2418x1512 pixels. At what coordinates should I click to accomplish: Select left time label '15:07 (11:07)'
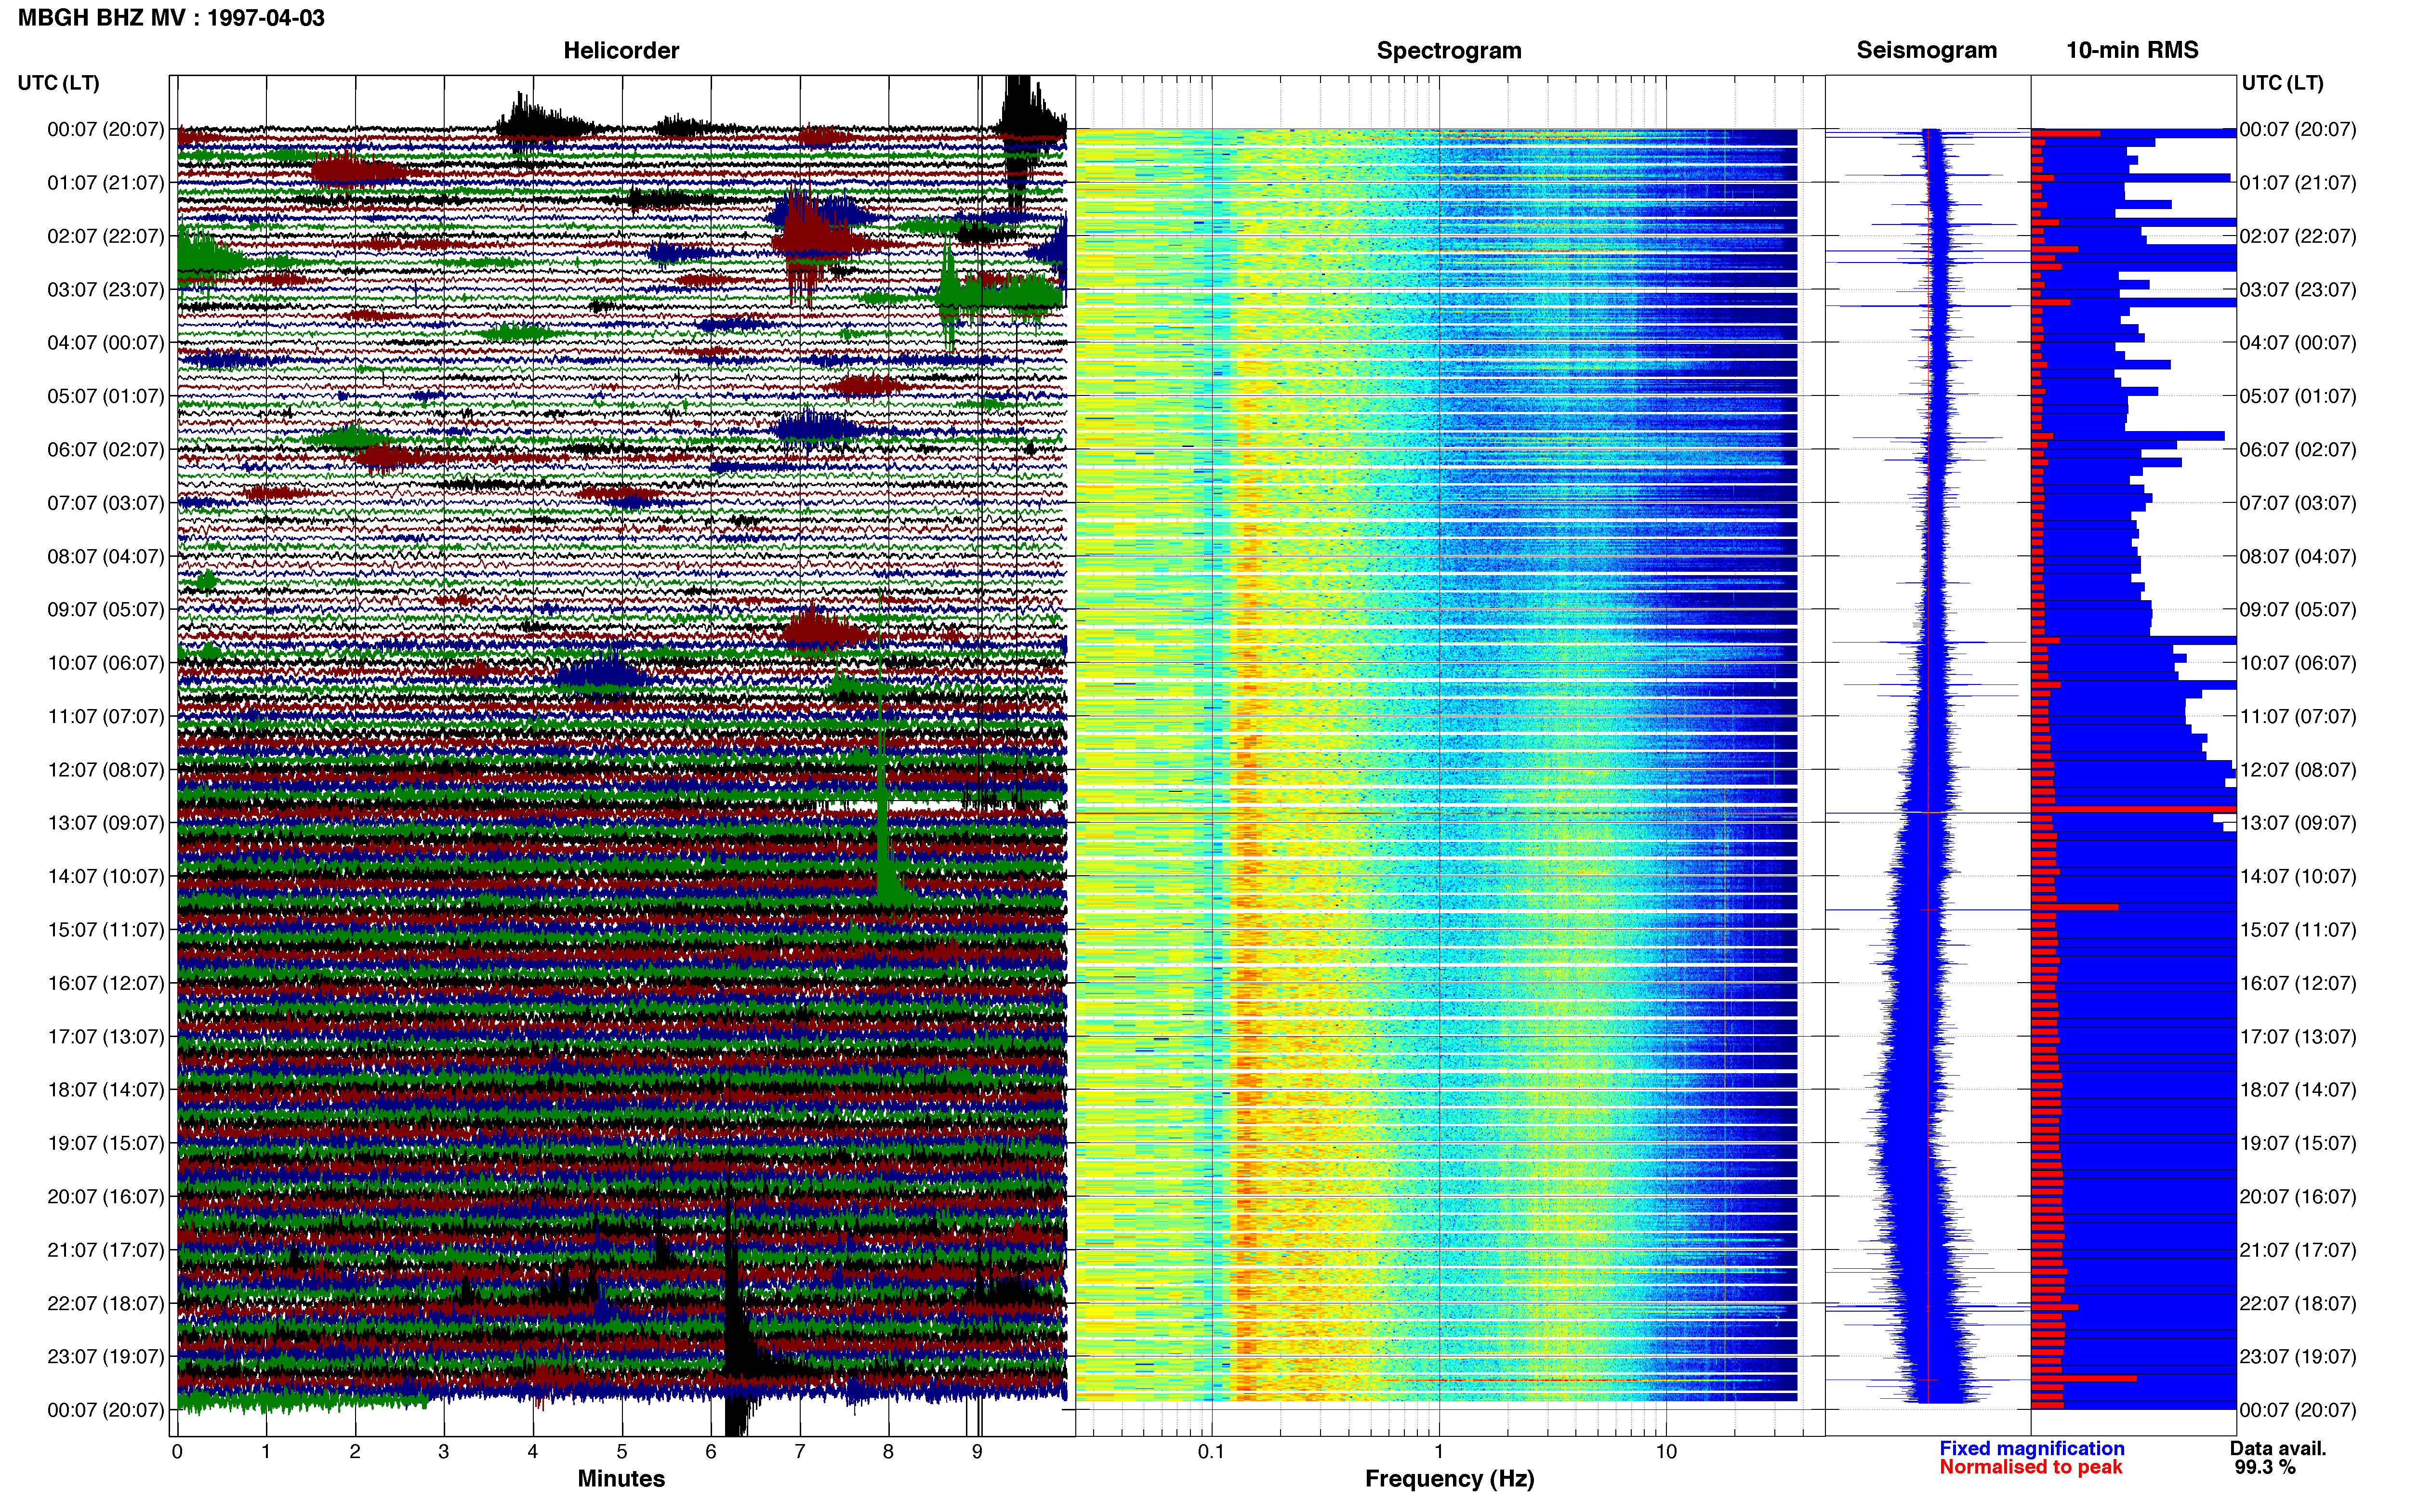click(x=106, y=929)
